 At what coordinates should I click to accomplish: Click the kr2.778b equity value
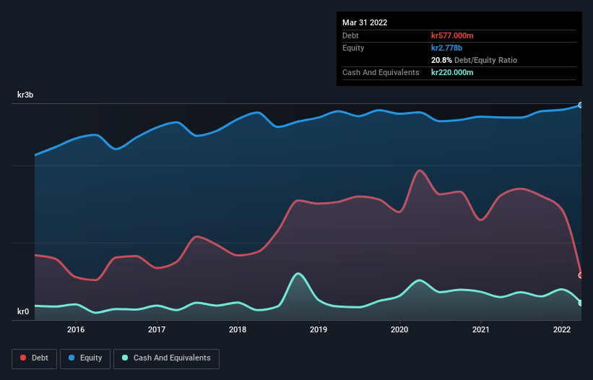tap(446, 48)
